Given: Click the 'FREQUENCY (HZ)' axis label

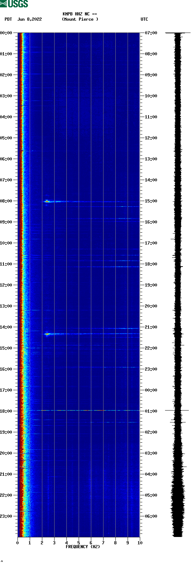Looking at the screenshot, I should pyautogui.click(x=83, y=547).
